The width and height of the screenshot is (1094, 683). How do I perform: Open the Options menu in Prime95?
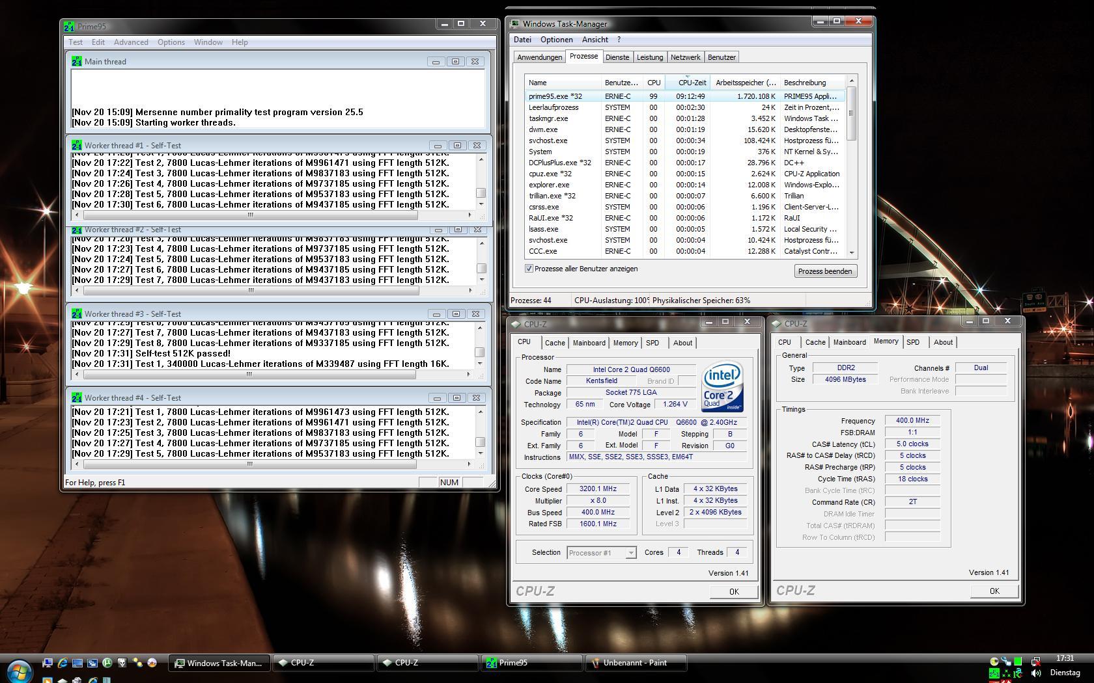(171, 42)
